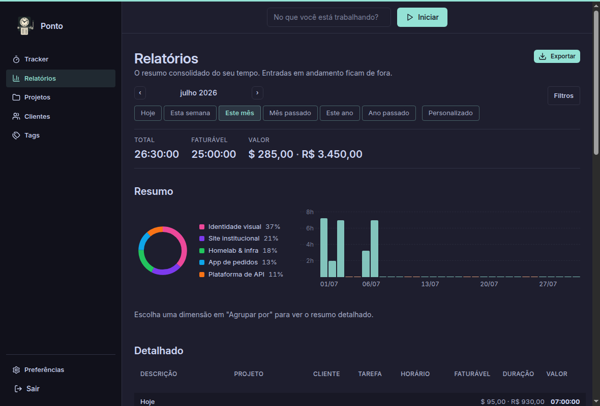Click the Valor column header
The height and width of the screenshot is (406, 600).
(x=557, y=374)
